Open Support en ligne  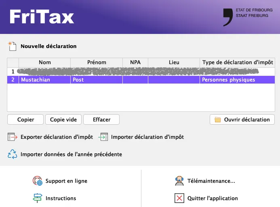(x=66, y=181)
